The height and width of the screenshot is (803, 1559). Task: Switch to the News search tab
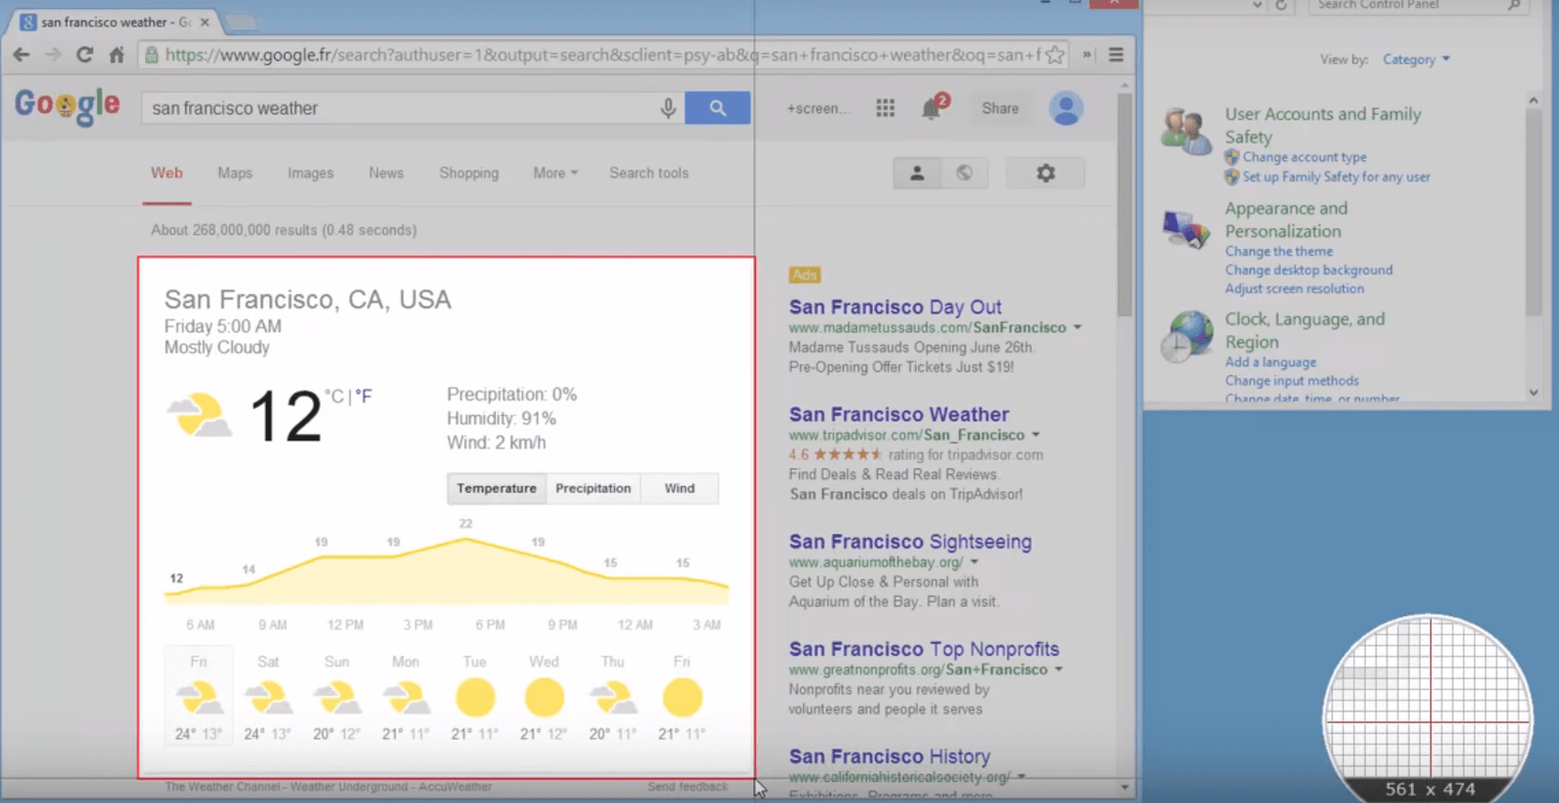[386, 173]
